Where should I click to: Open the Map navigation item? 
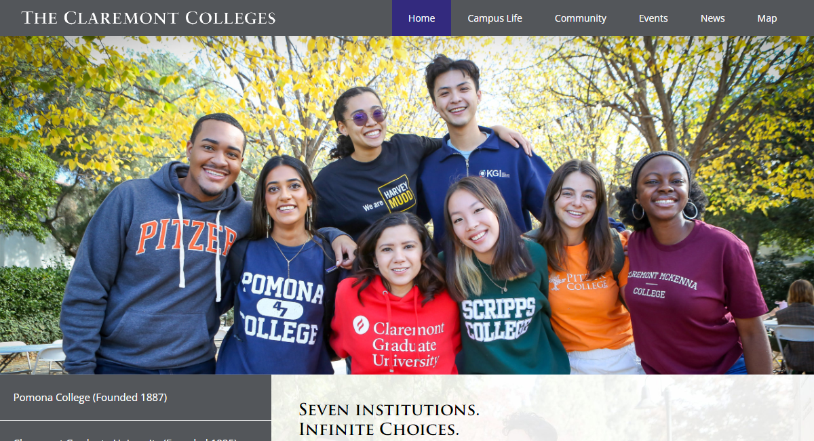tap(767, 18)
